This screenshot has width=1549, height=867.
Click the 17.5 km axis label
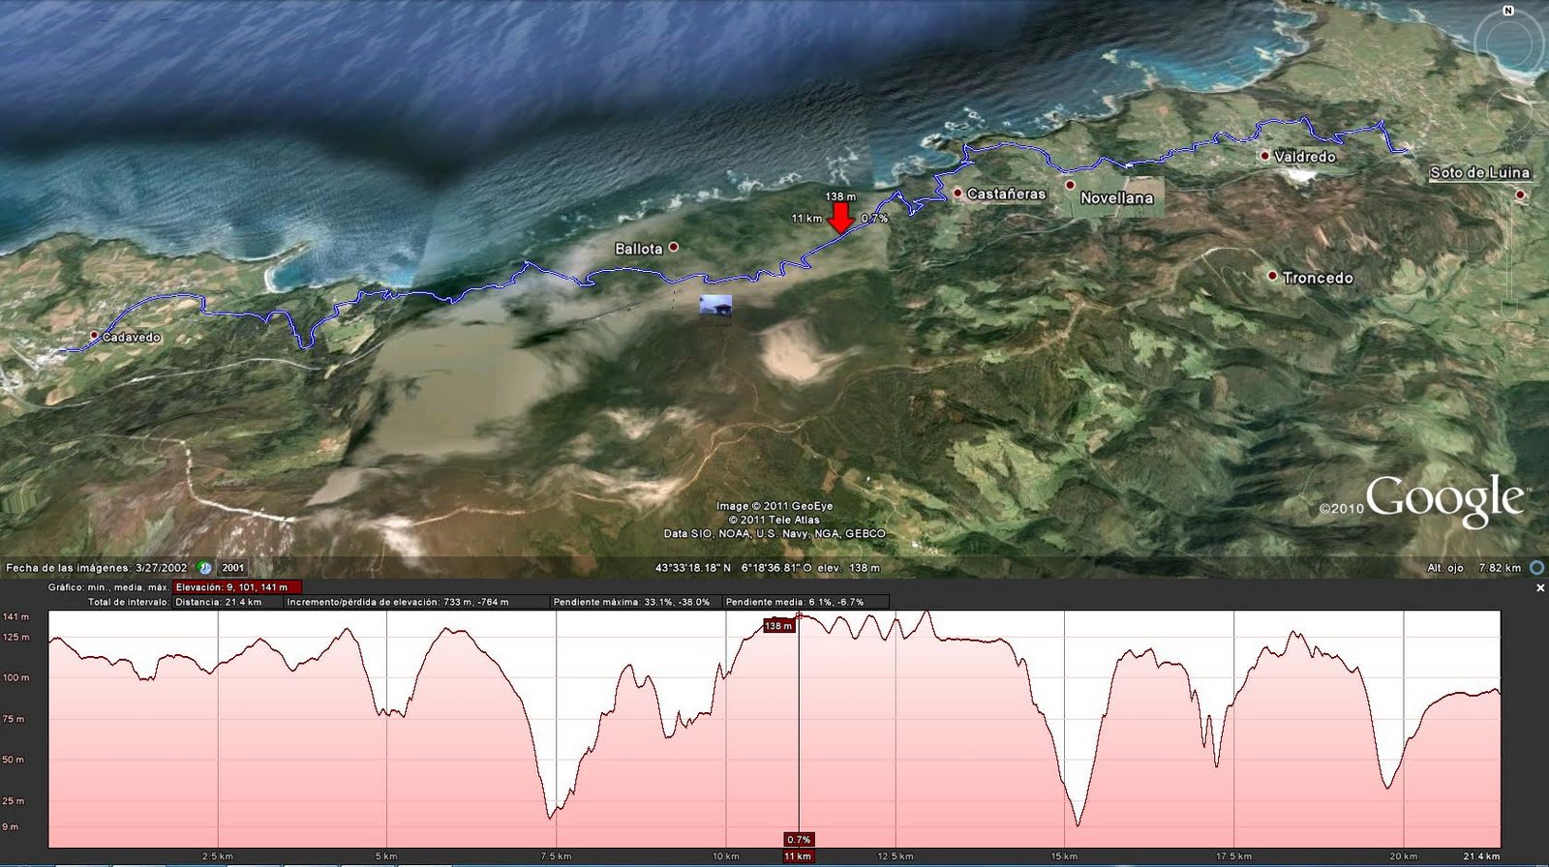(1234, 856)
